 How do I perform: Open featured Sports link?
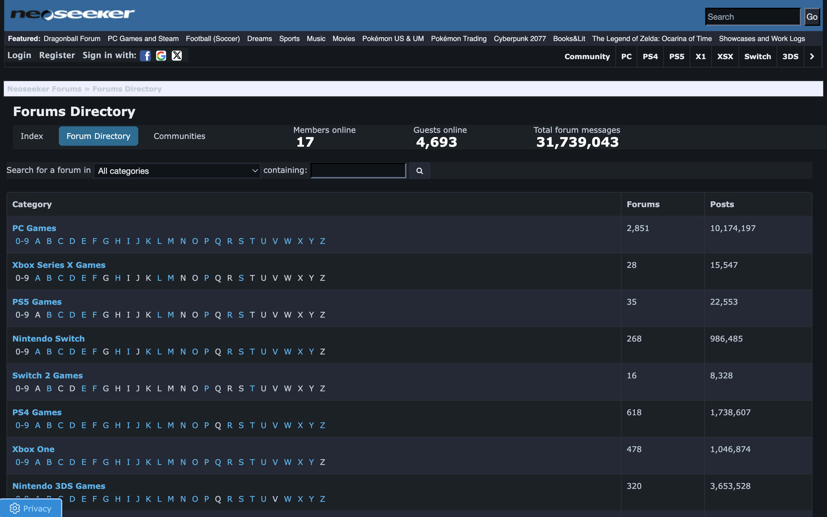point(289,39)
